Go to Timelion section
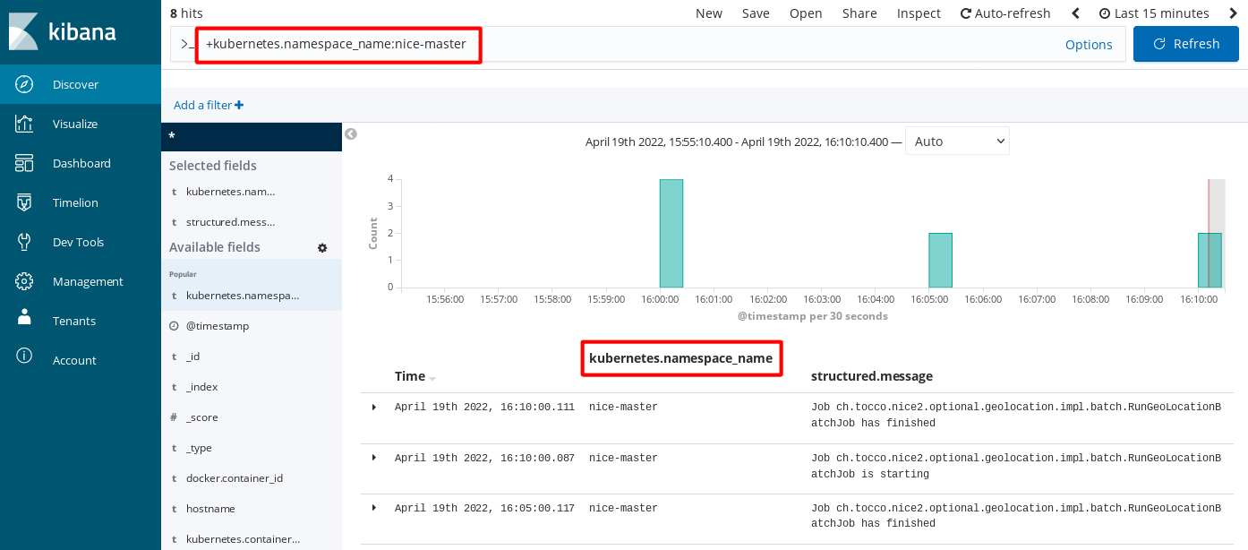1248x550 pixels. pos(81,202)
